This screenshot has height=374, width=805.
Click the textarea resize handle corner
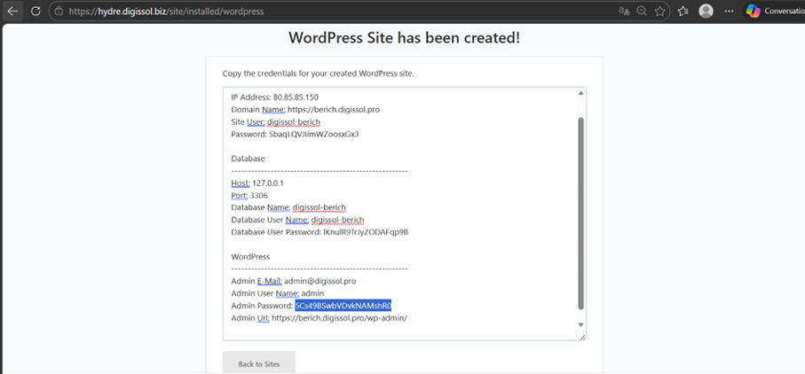581,336
